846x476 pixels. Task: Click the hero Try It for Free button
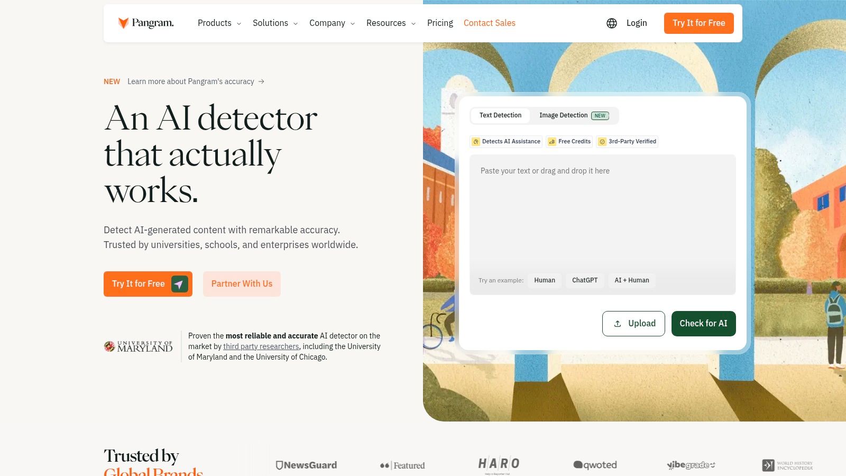tap(148, 284)
